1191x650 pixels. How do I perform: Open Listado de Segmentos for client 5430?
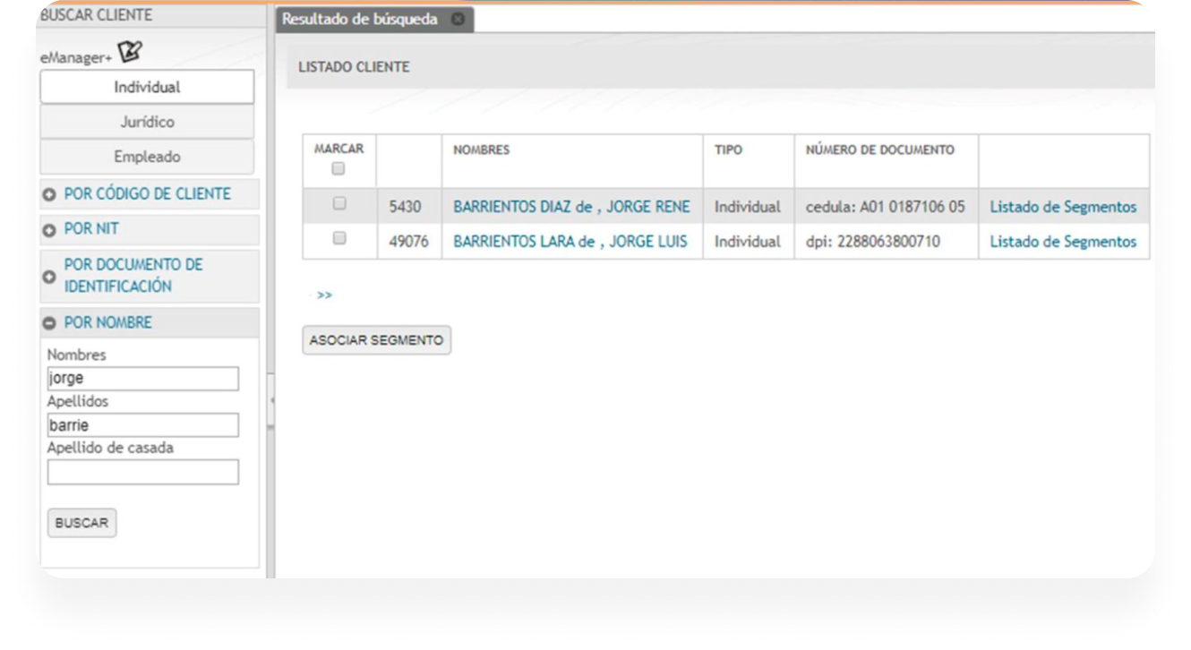coord(1063,207)
